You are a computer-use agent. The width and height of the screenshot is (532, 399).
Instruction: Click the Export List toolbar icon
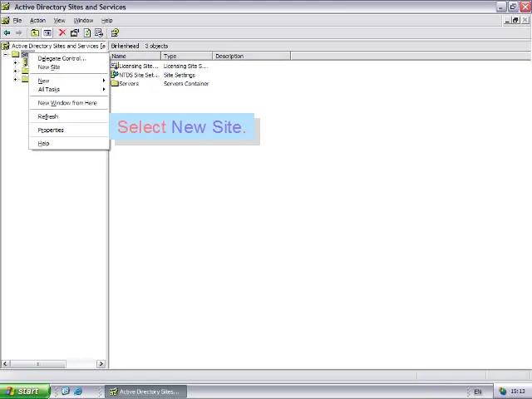99,33
